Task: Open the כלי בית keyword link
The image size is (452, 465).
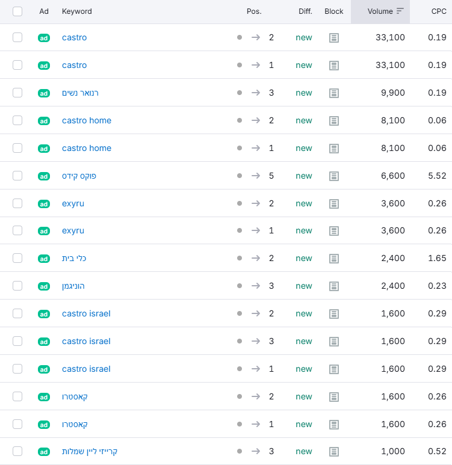Action: [x=74, y=258]
